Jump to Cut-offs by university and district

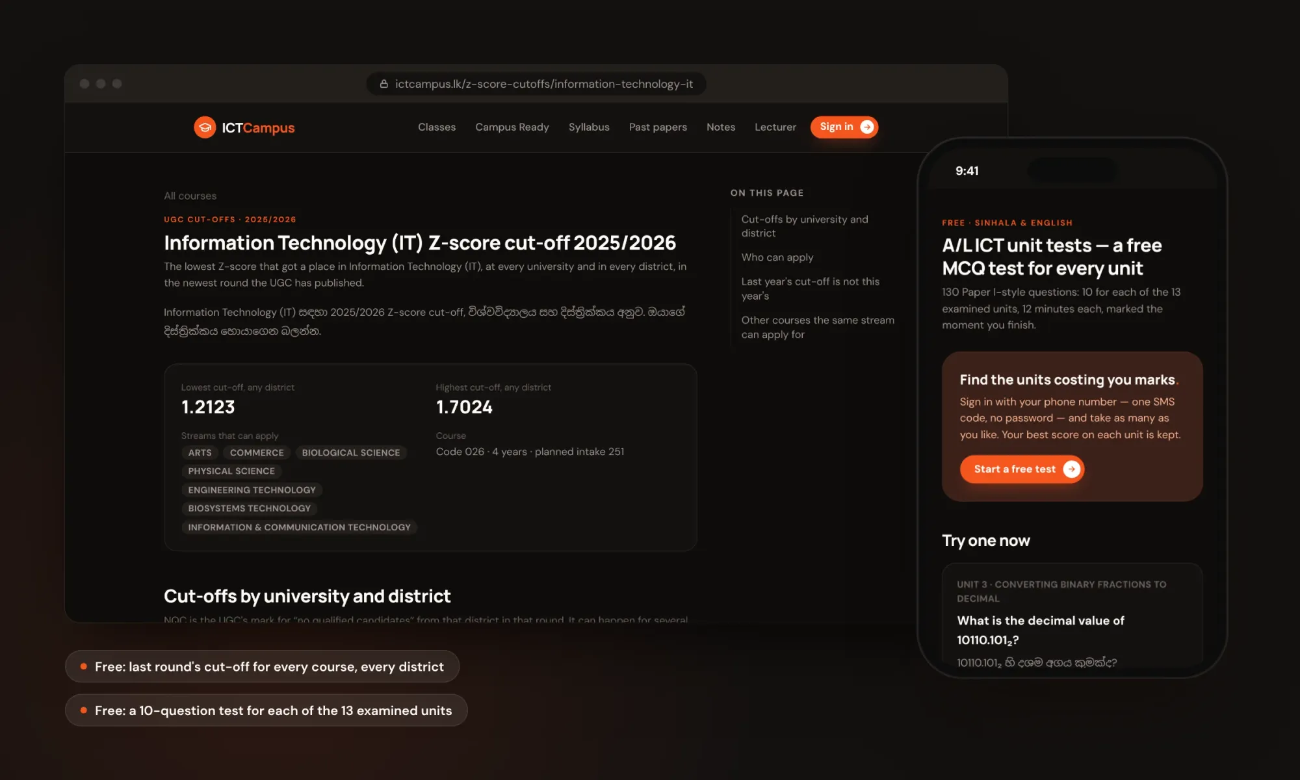(805, 226)
